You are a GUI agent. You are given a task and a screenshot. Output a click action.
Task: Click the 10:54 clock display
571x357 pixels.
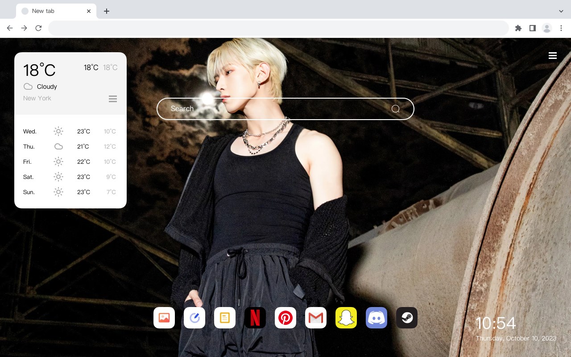[x=496, y=323]
